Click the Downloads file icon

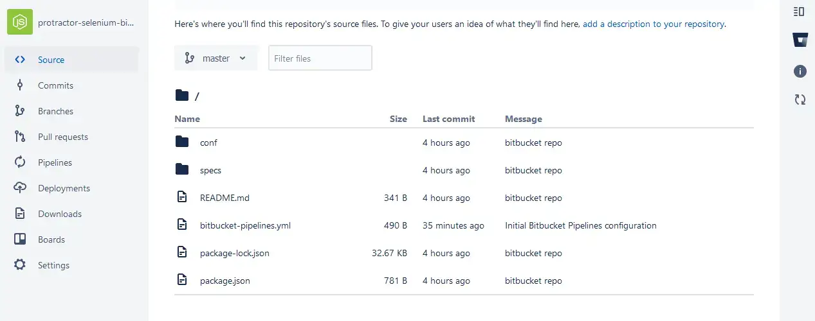click(20, 214)
